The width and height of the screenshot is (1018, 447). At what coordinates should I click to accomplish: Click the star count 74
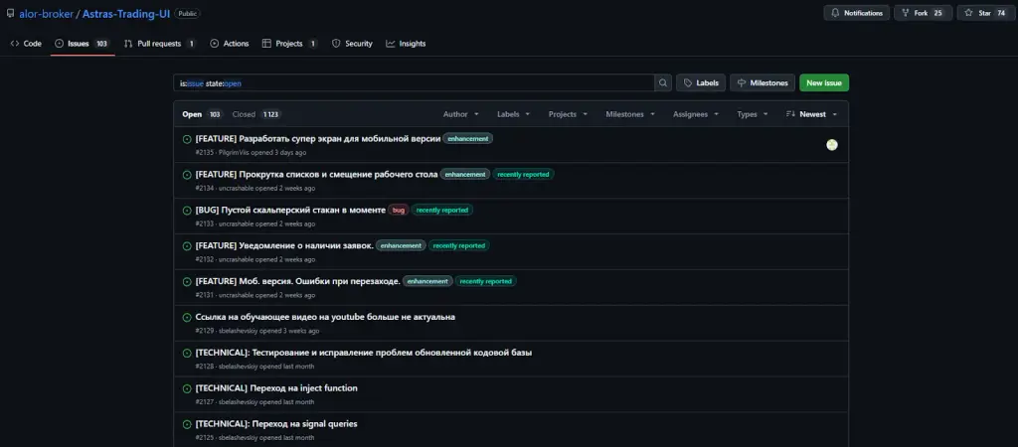point(1001,13)
